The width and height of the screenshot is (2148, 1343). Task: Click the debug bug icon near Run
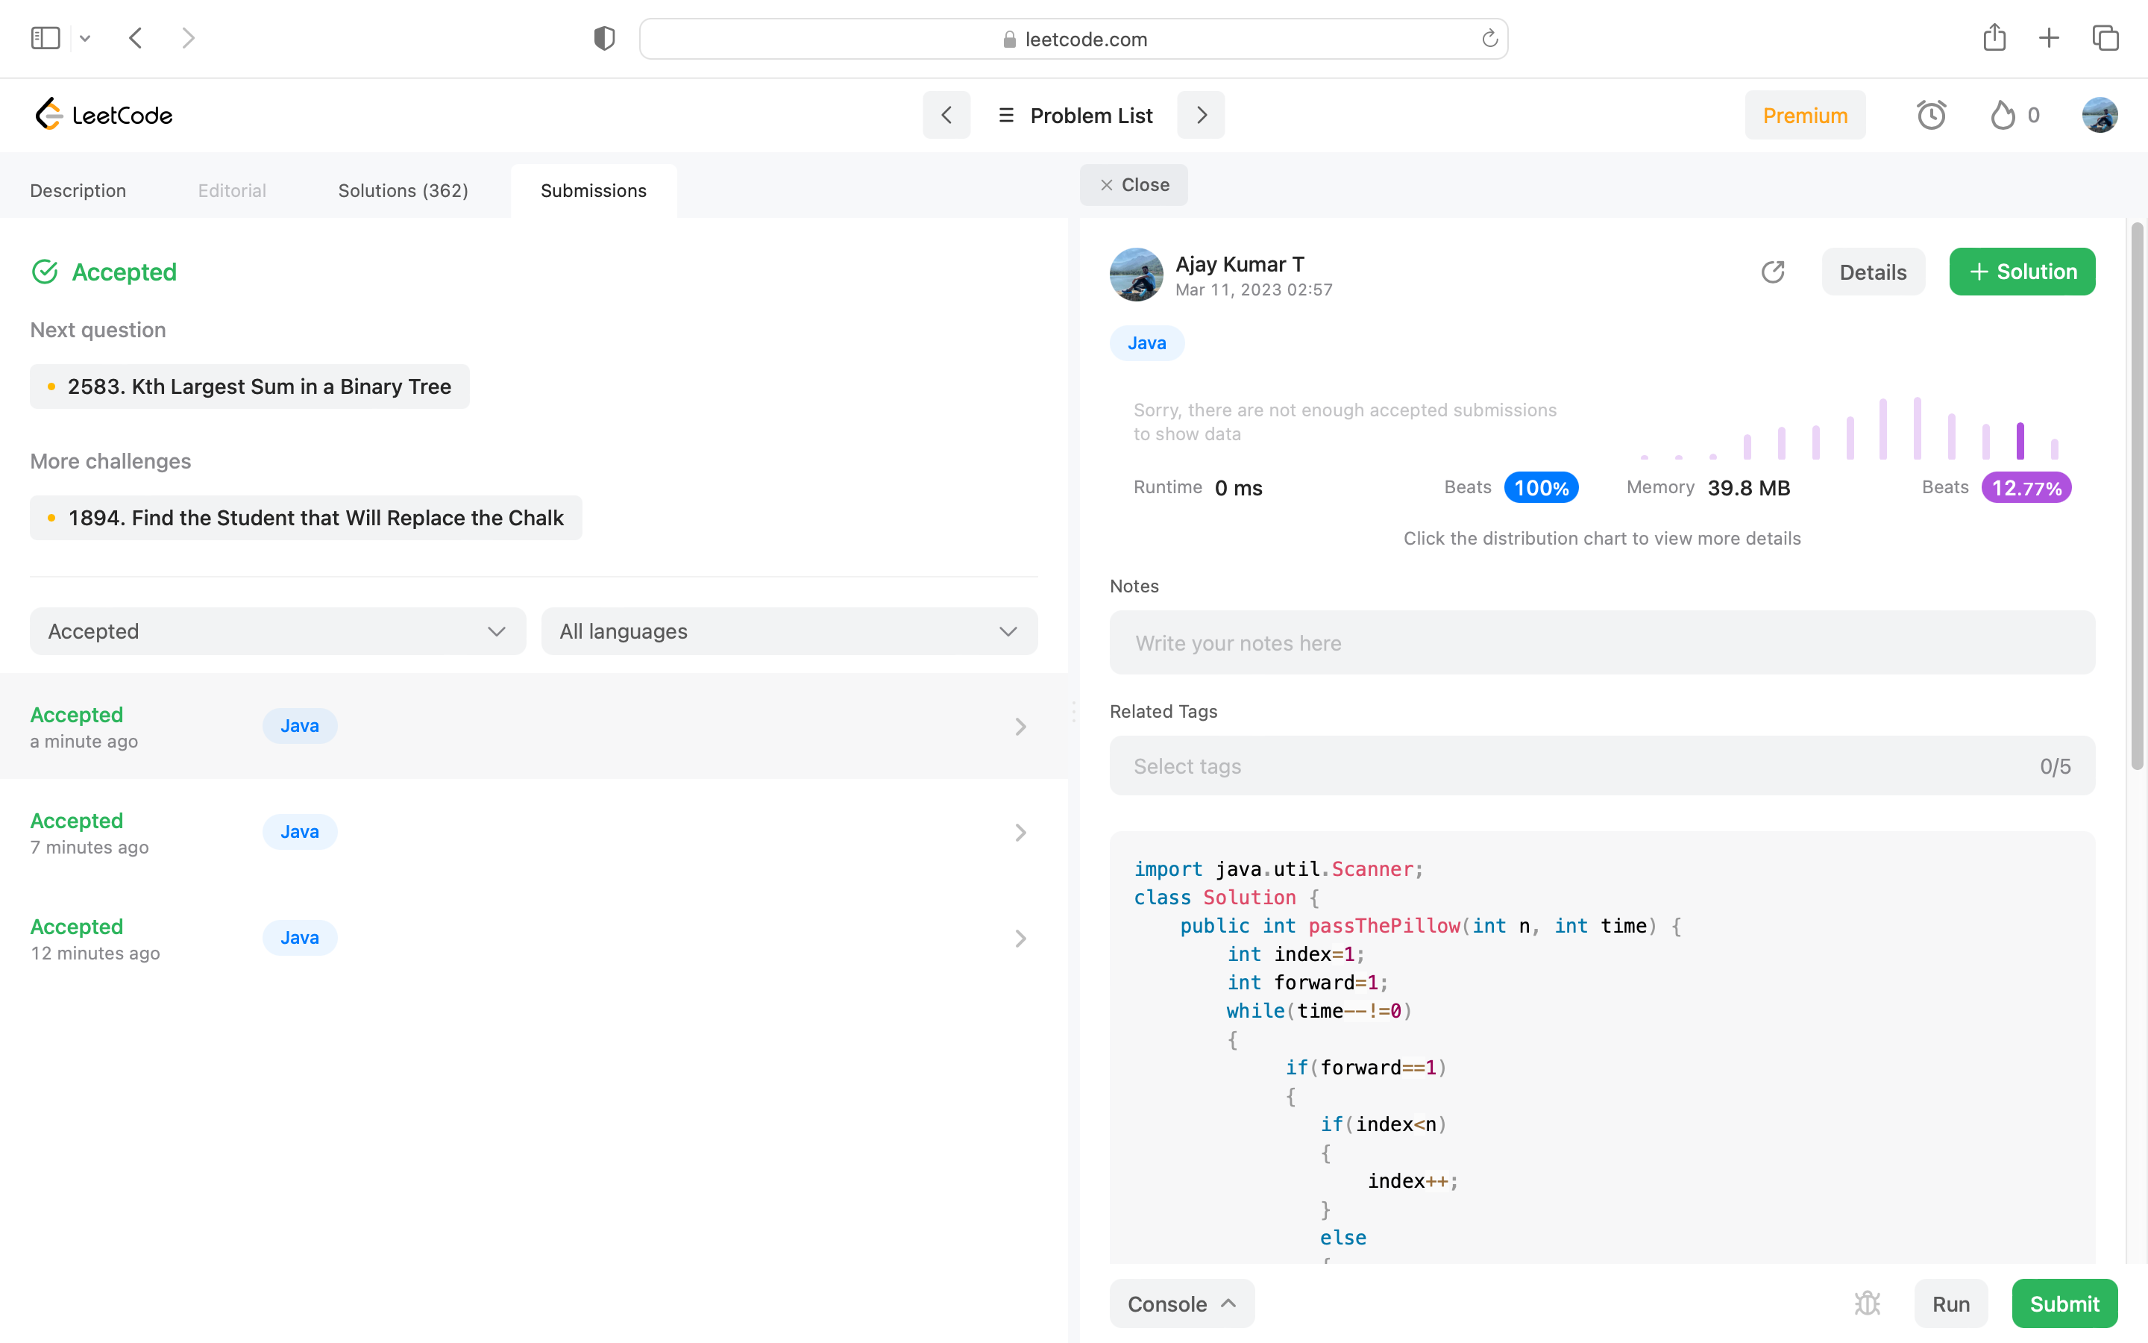pyautogui.click(x=1867, y=1303)
